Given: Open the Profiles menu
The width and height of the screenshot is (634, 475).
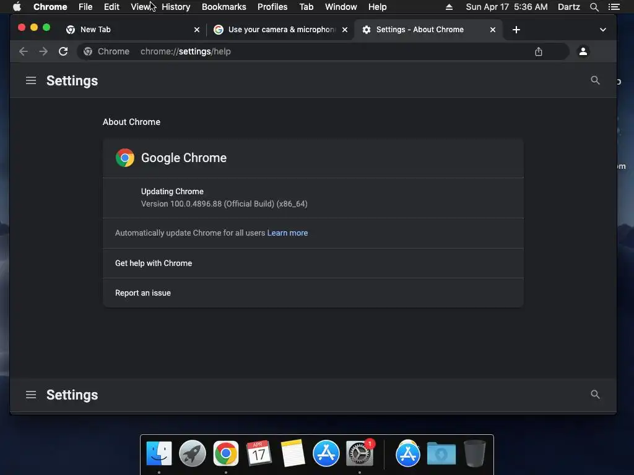Looking at the screenshot, I should click(272, 7).
